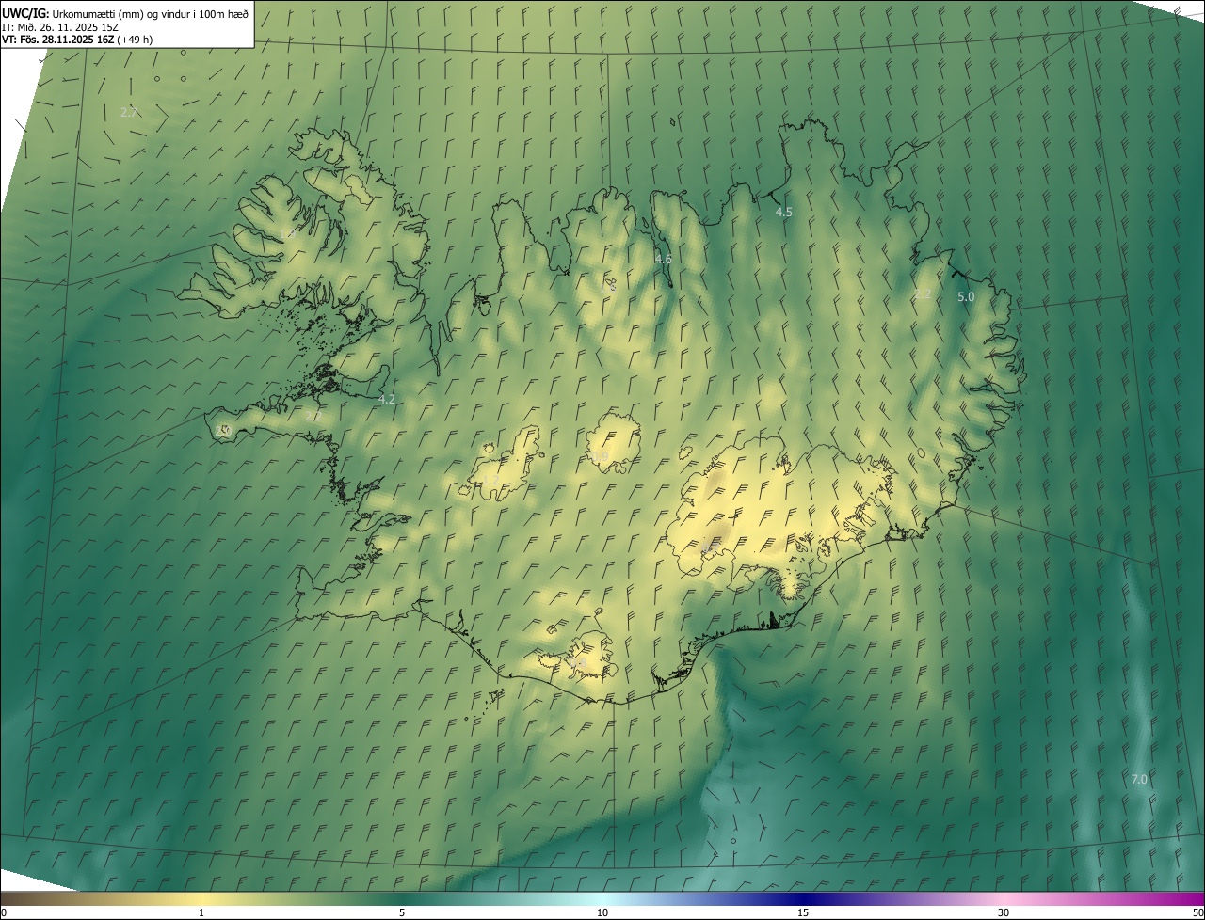This screenshot has height=920, width=1205.
Task: Click the colorbar tick label "1"
Action: tap(201, 912)
